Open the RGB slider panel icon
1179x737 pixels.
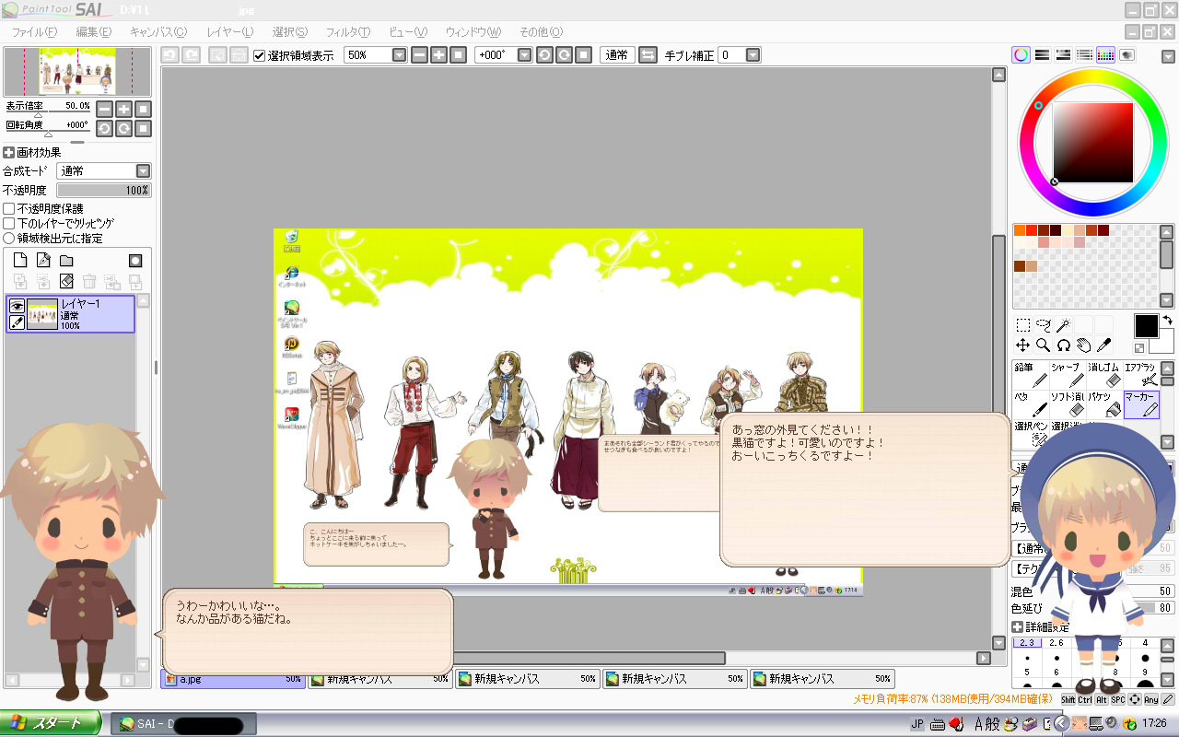[1042, 55]
